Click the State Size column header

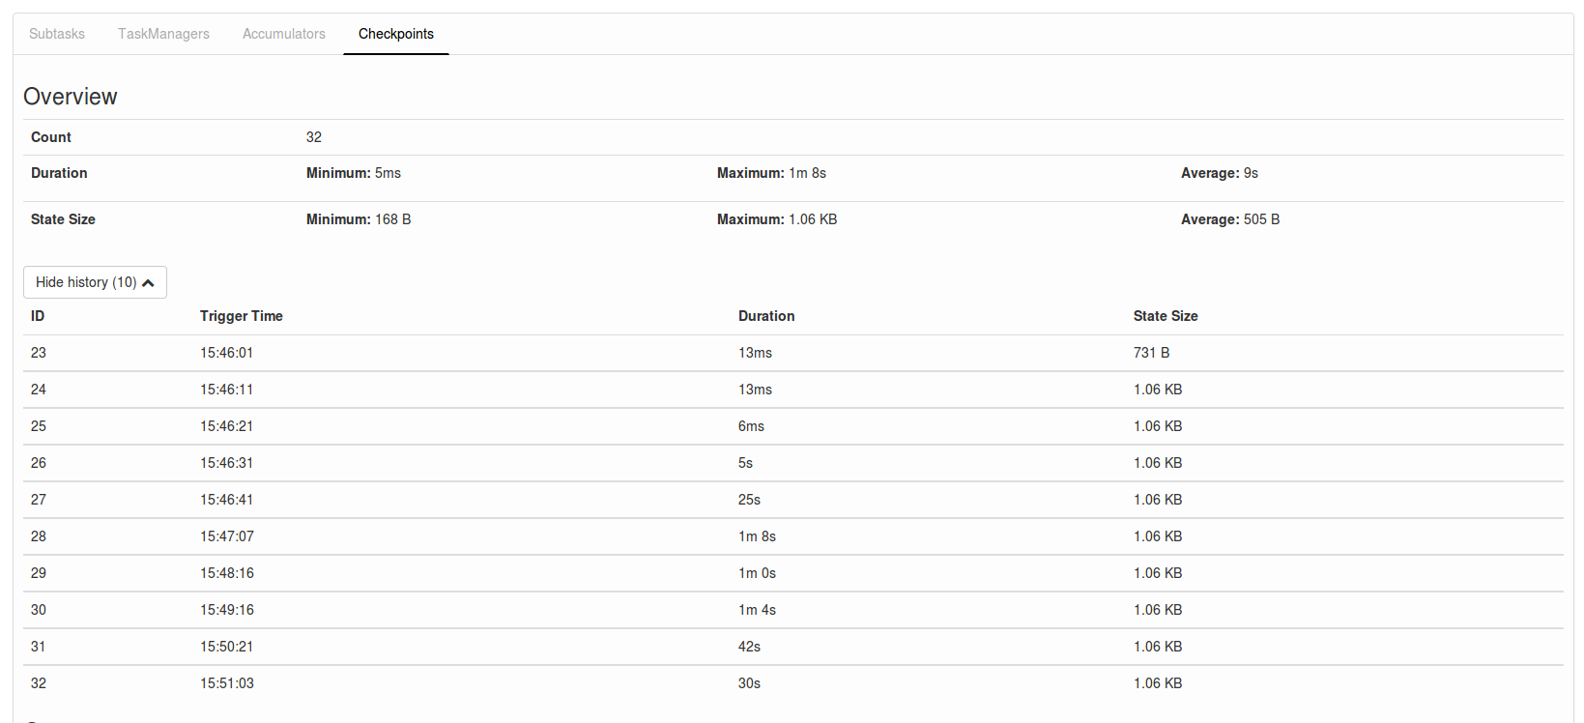[x=1166, y=316]
